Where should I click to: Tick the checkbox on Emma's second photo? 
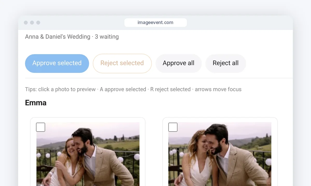(173, 127)
